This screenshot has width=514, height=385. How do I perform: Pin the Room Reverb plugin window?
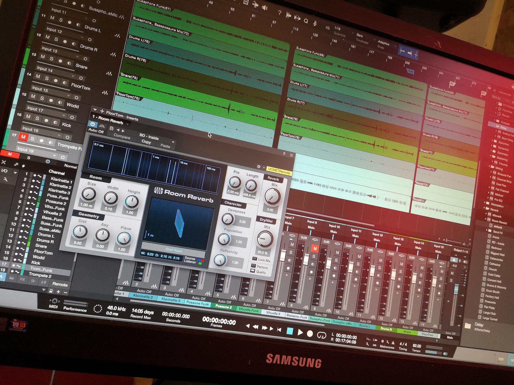pos(284,154)
